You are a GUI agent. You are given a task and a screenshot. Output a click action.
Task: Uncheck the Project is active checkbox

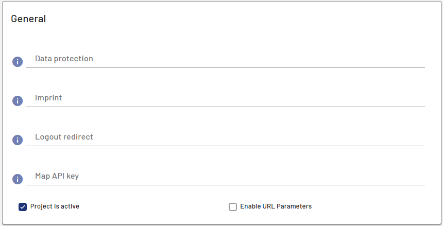point(23,207)
